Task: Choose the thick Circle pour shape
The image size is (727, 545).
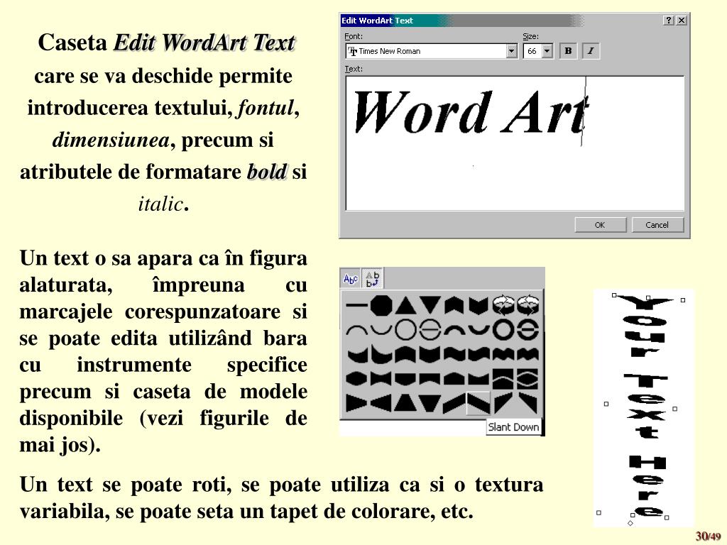Action: pos(503,330)
